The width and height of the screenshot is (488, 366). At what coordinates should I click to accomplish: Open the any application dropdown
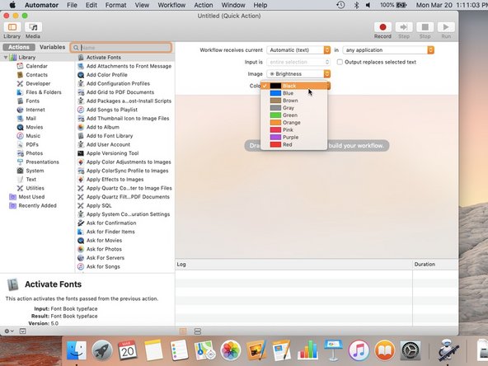point(388,49)
